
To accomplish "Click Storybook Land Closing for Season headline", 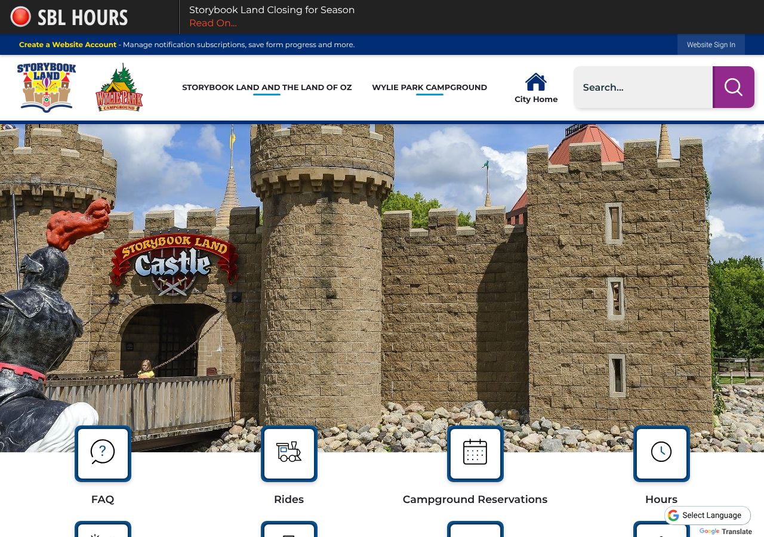I will click(x=272, y=10).
